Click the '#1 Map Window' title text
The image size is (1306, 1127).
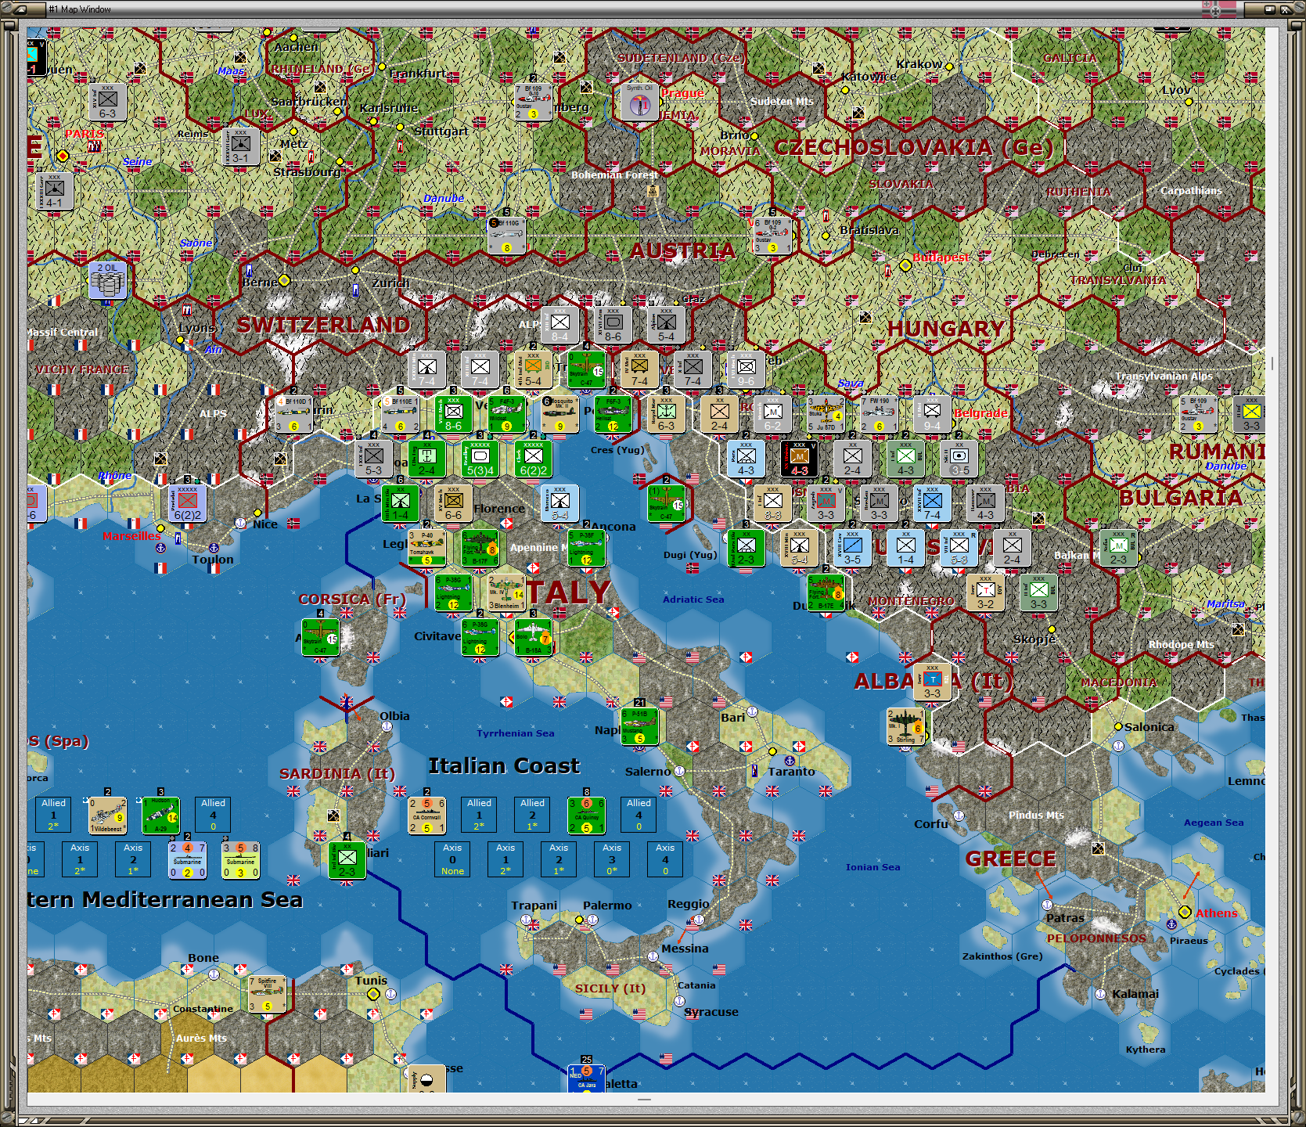point(80,9)
